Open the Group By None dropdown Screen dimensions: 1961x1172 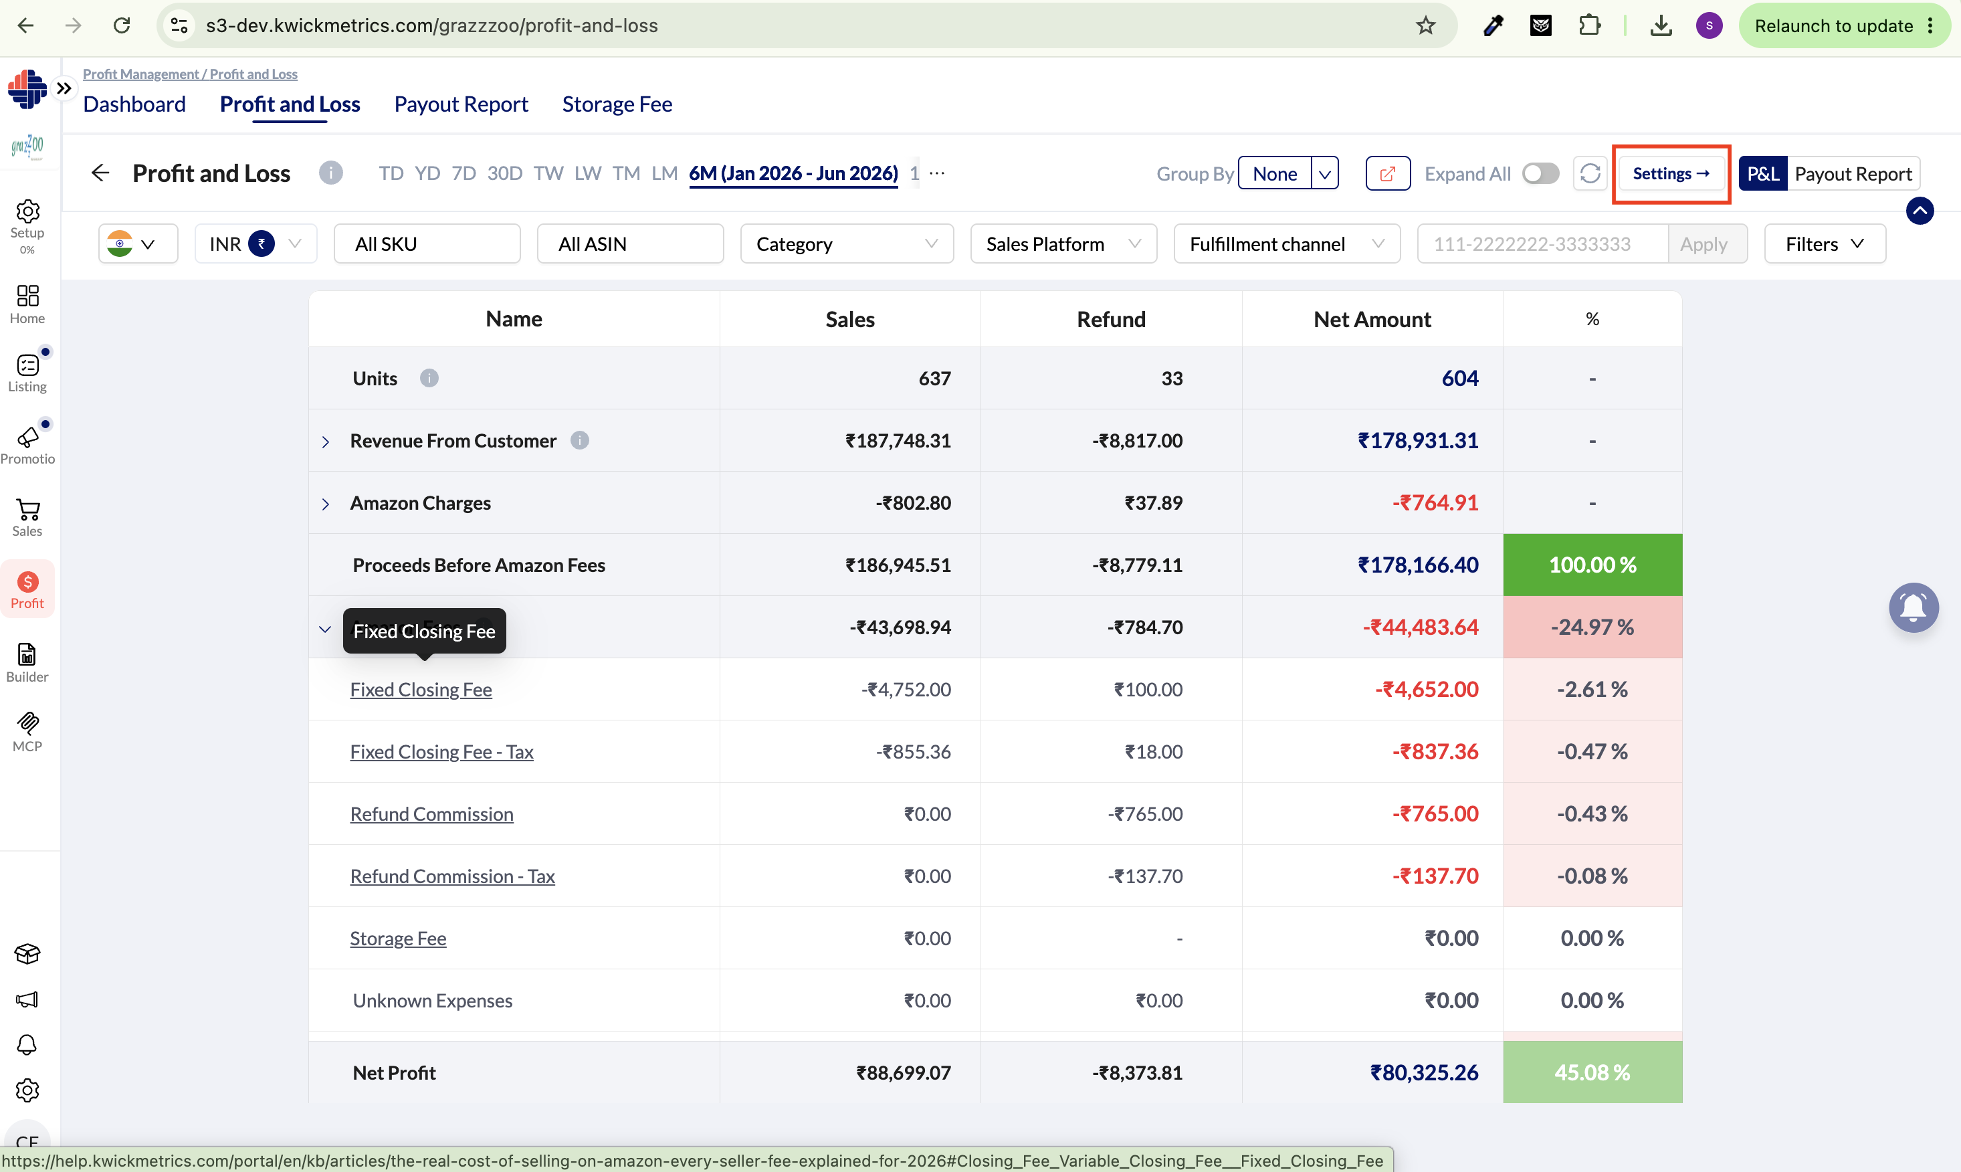click(x=1288, y=174)
